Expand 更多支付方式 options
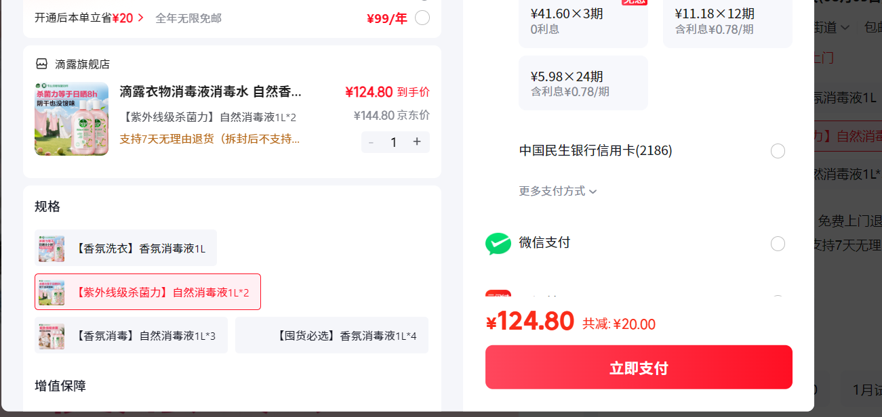This screenshot has height=417, width=882. point(558,191)
